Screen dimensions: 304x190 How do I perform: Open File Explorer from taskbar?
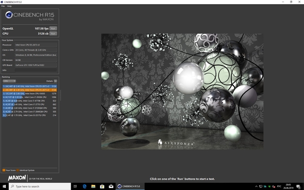click(93, 186)
